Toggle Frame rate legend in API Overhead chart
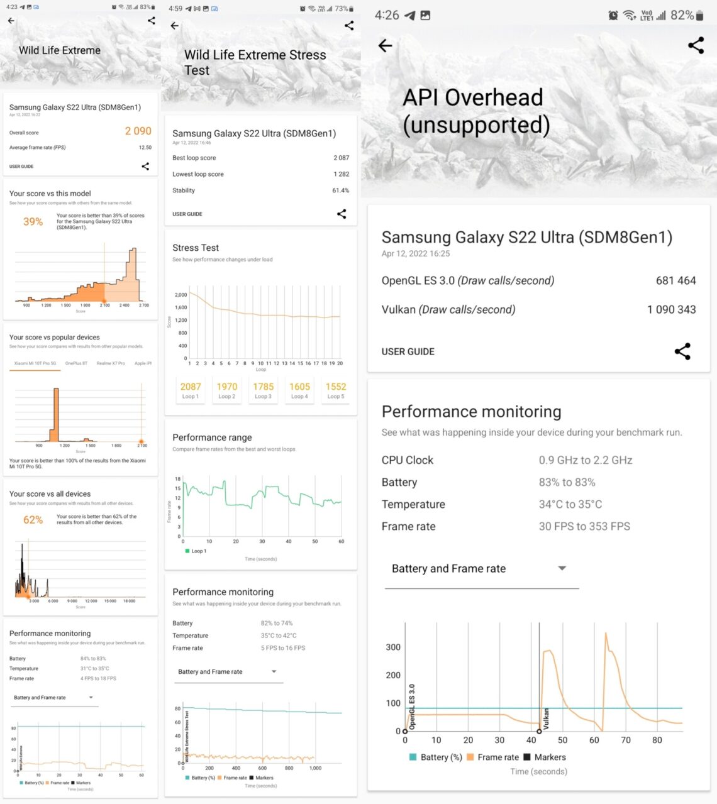 [x=492, y=757]
